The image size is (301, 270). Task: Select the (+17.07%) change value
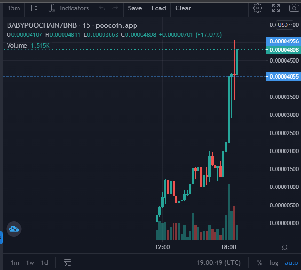[208, 35]
